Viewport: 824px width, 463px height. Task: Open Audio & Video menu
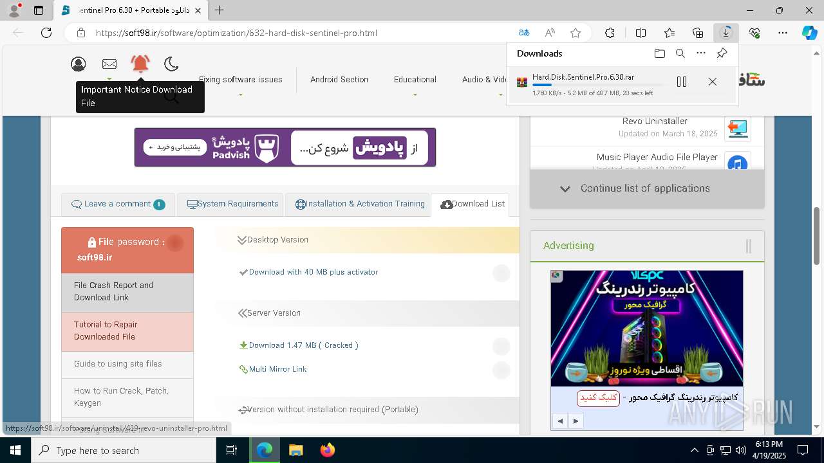[484, 80]
